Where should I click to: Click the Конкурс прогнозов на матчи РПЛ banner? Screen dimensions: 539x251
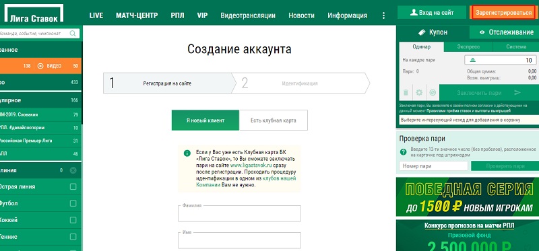coord(468,236)
